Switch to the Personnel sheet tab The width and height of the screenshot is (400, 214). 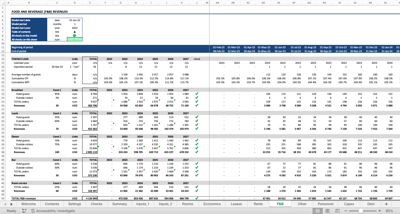point(325,204)
